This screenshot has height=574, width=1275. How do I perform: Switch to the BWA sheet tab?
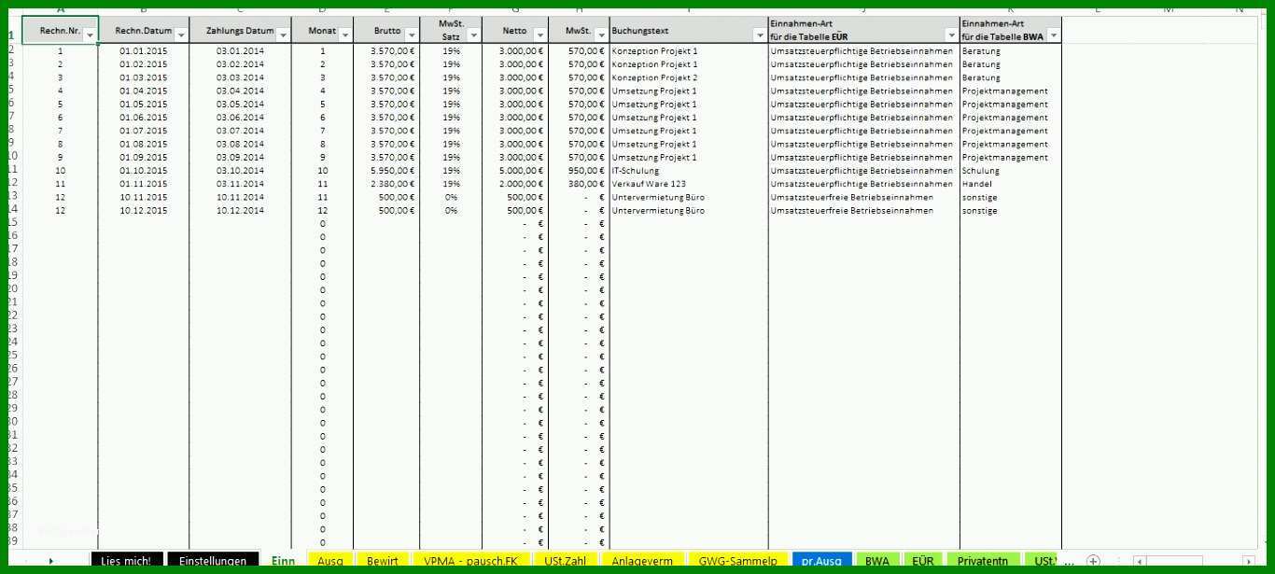[877, 561]
